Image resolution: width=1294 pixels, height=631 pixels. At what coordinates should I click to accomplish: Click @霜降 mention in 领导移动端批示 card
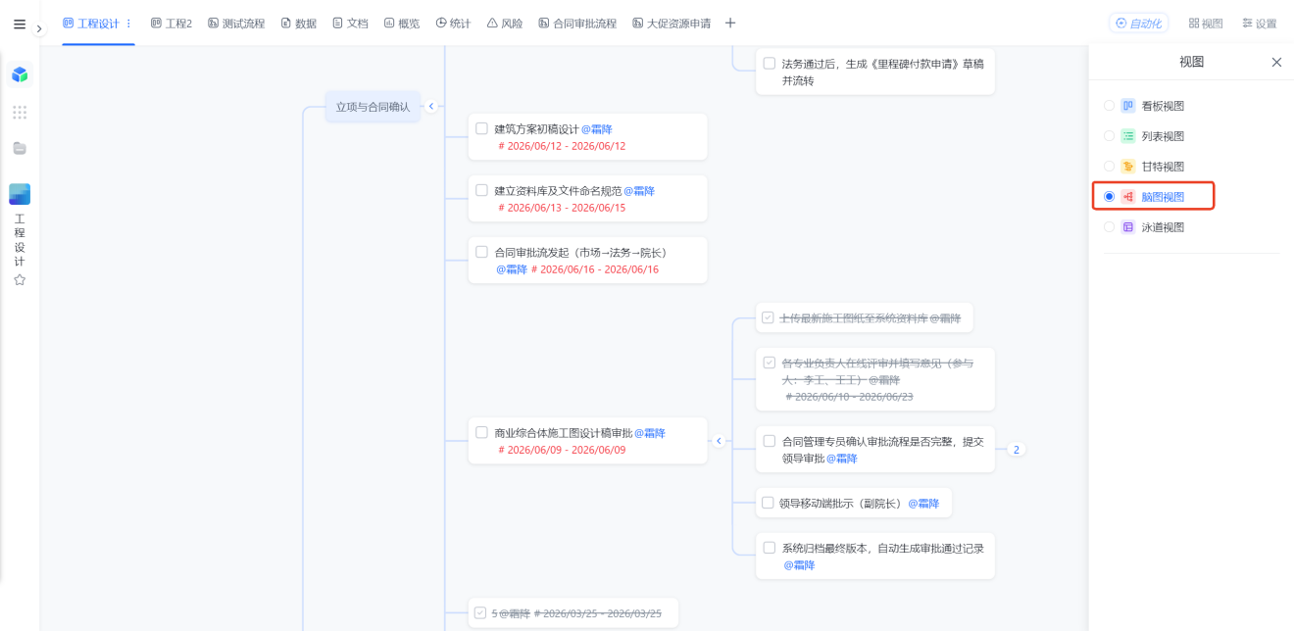click(923, 504)
